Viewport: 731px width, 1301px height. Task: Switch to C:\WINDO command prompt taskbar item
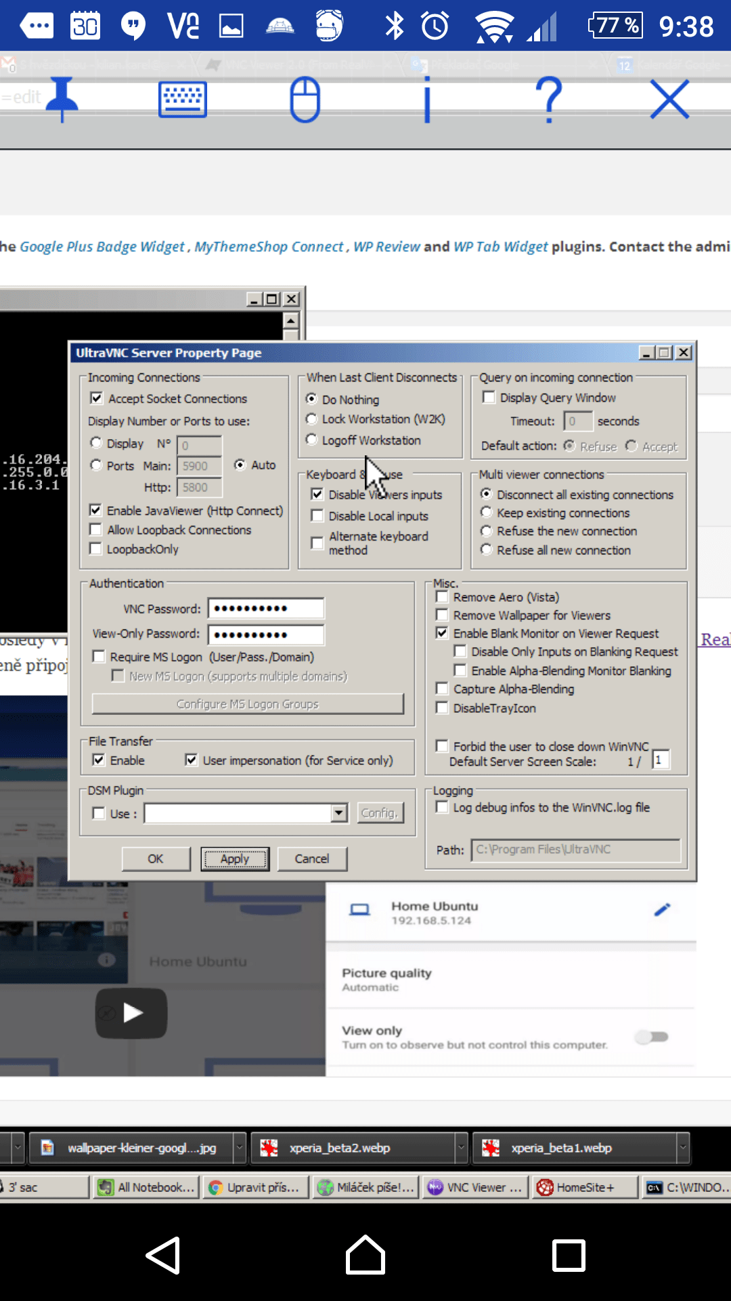pyautogui.click(x=687, y=1187)
